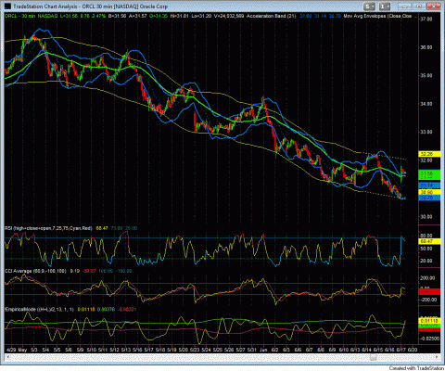Select the Acceleration Band (21) indicator label
Screen dimensions: 445x371
(x=271, y=16)
